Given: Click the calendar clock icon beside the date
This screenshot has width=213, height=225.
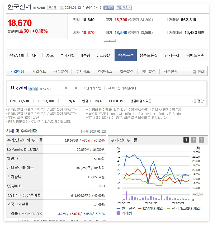Looking at the screenshot, I should [62, 8].
